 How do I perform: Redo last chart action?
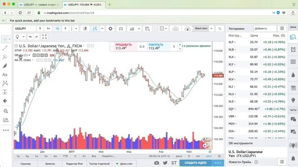pyautogui.click(x=36, y=37)
